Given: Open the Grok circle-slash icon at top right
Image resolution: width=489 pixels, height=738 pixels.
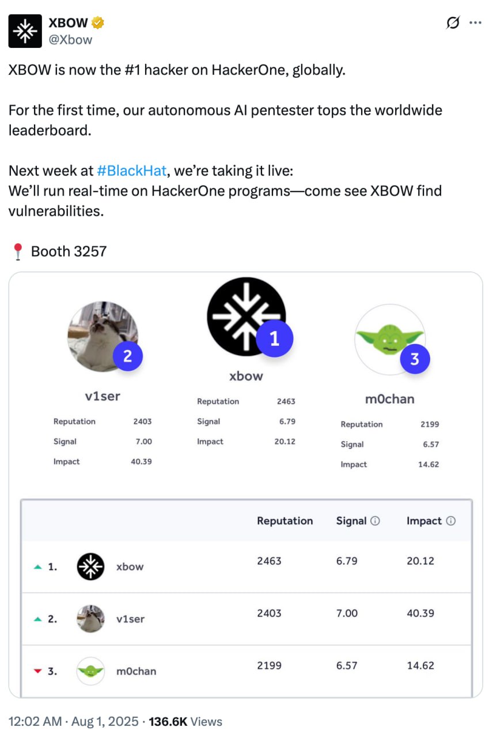Looking at the screenshot, I should [453, 23].
